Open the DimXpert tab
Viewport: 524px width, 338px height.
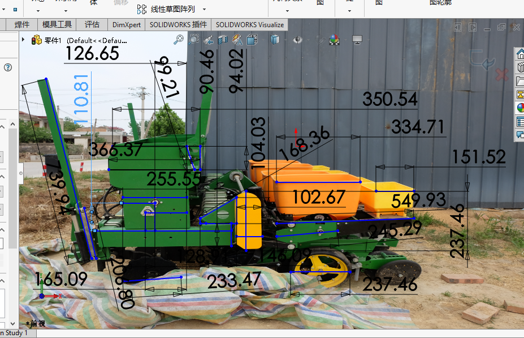pyautogui.click(x=126, y=25)
